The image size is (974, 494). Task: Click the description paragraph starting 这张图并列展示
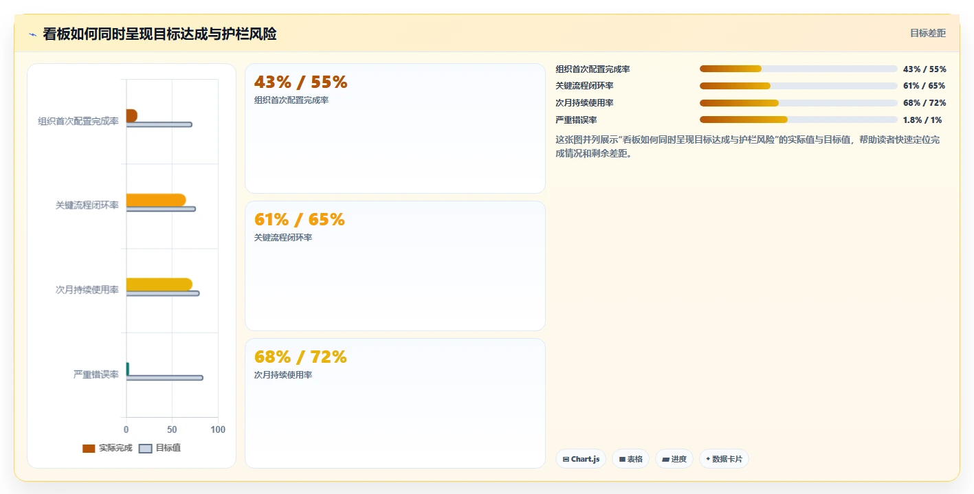point(748,146)
